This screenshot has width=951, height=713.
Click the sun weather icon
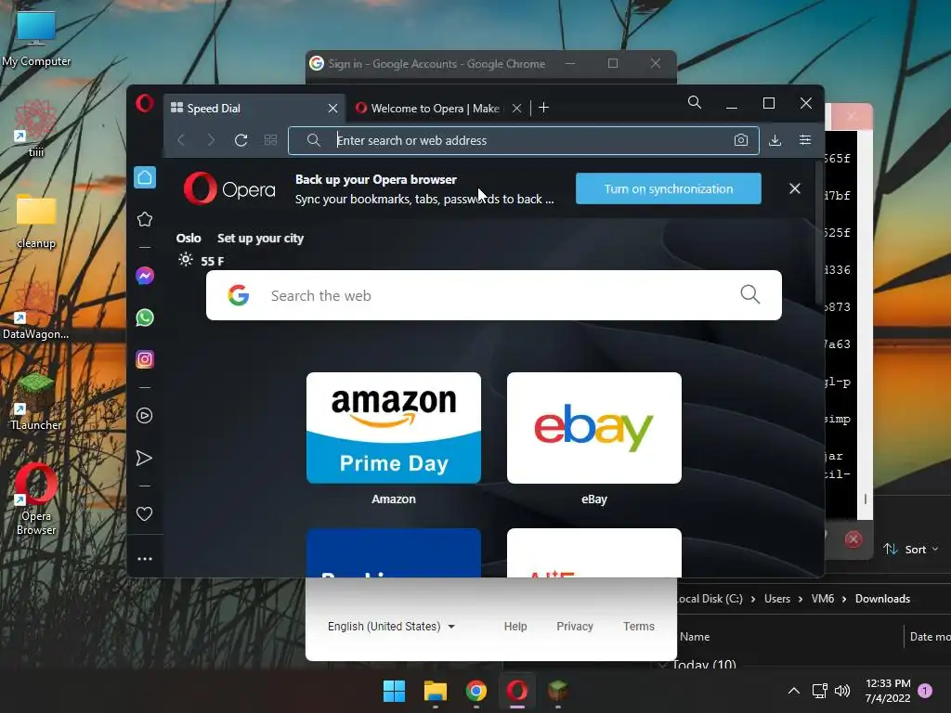[x=186, y=260]
